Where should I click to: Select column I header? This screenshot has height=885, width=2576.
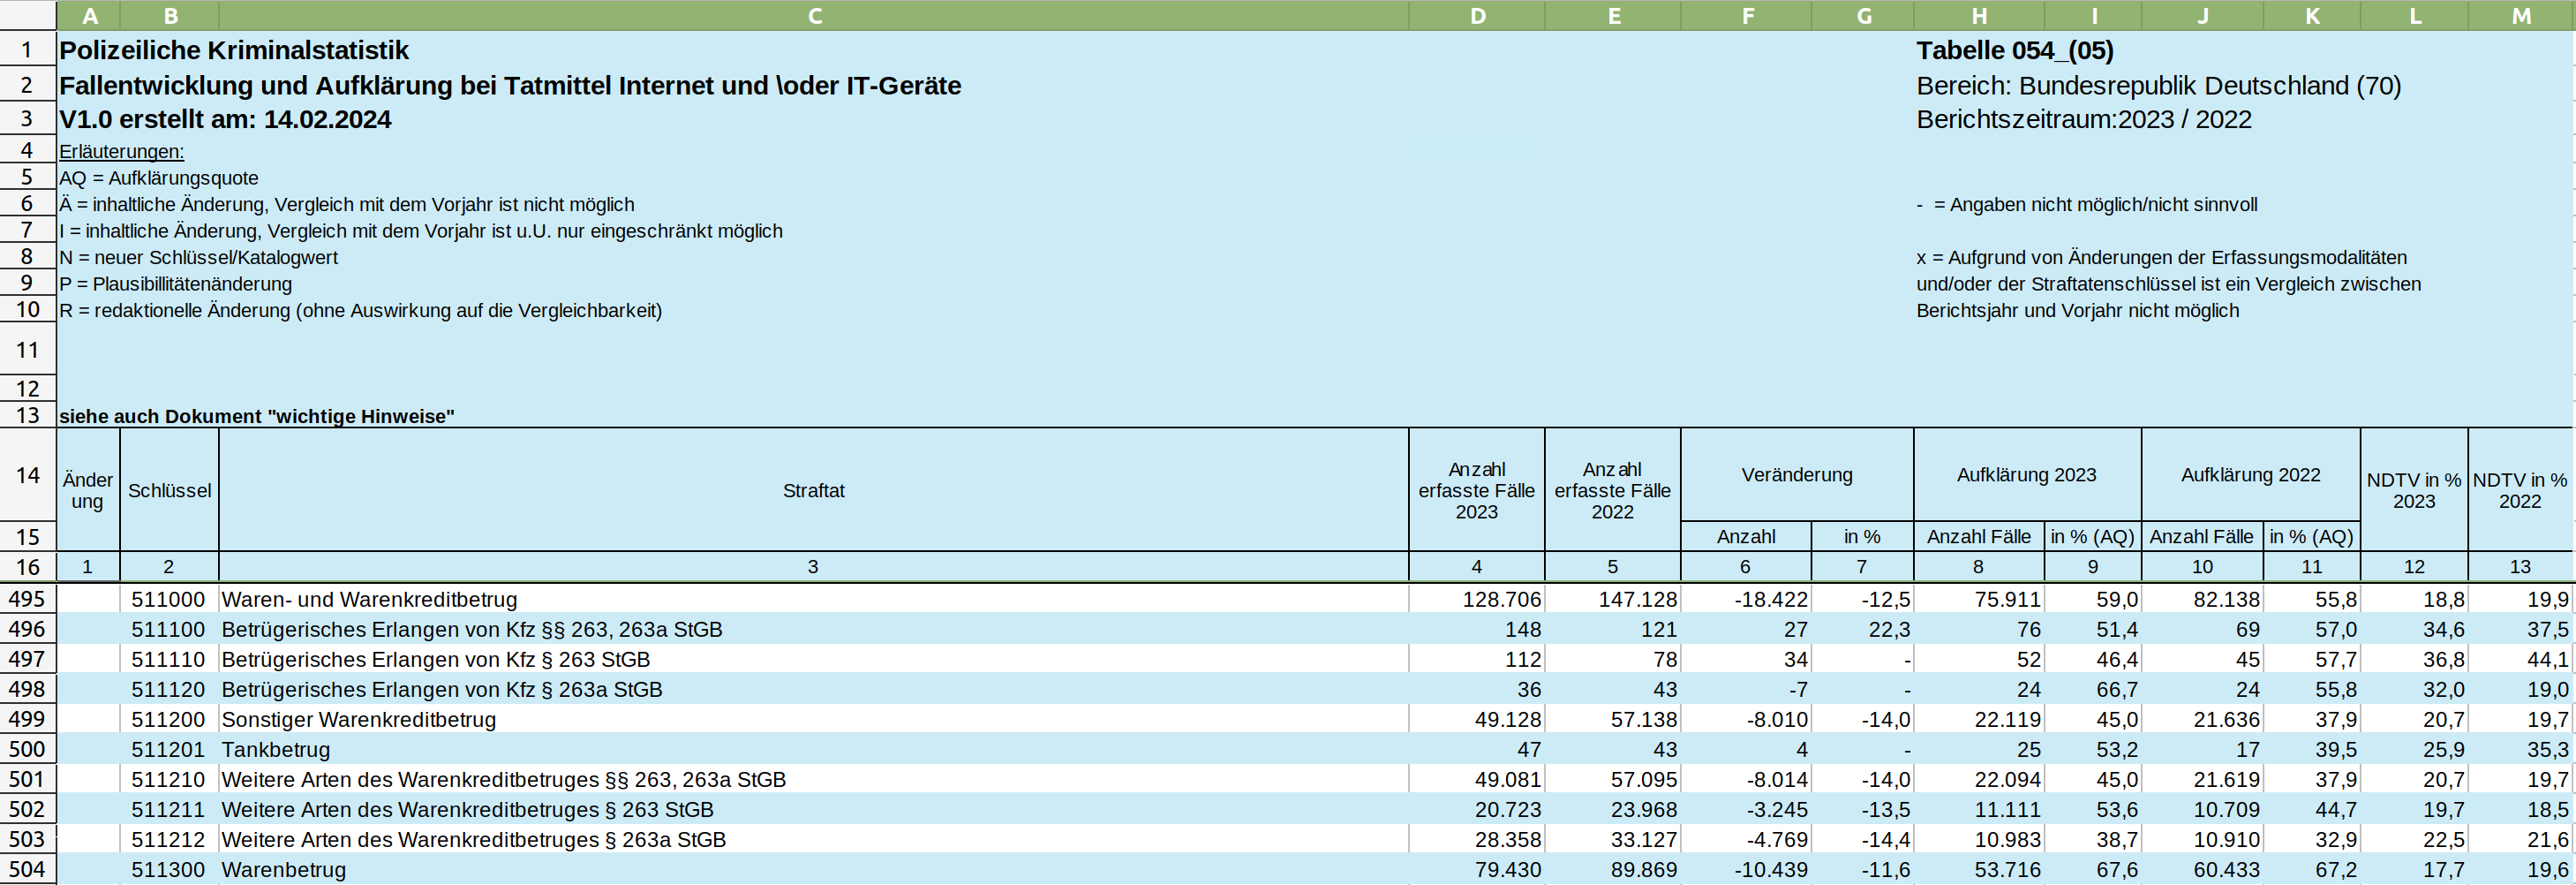point(2093,16)
